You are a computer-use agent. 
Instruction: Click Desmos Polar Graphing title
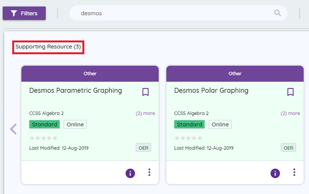click(211, 91)
